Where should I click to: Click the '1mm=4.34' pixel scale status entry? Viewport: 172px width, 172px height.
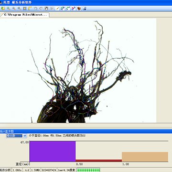pos(67,170)
